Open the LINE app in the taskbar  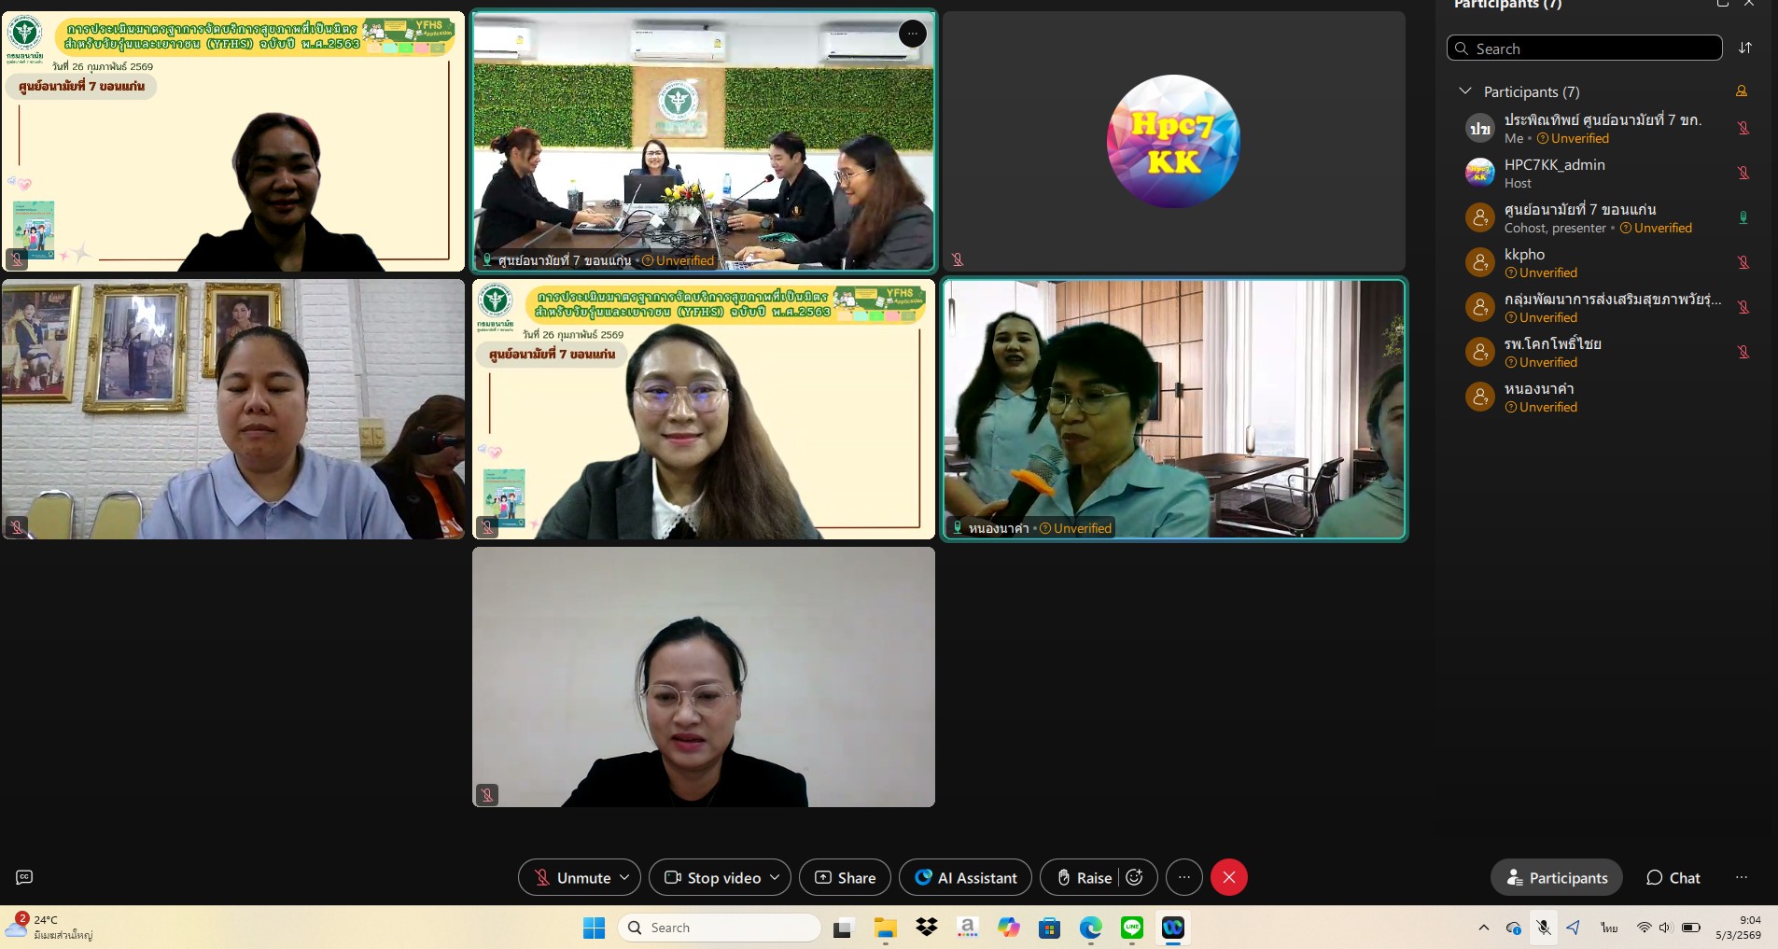[1132, 928]
